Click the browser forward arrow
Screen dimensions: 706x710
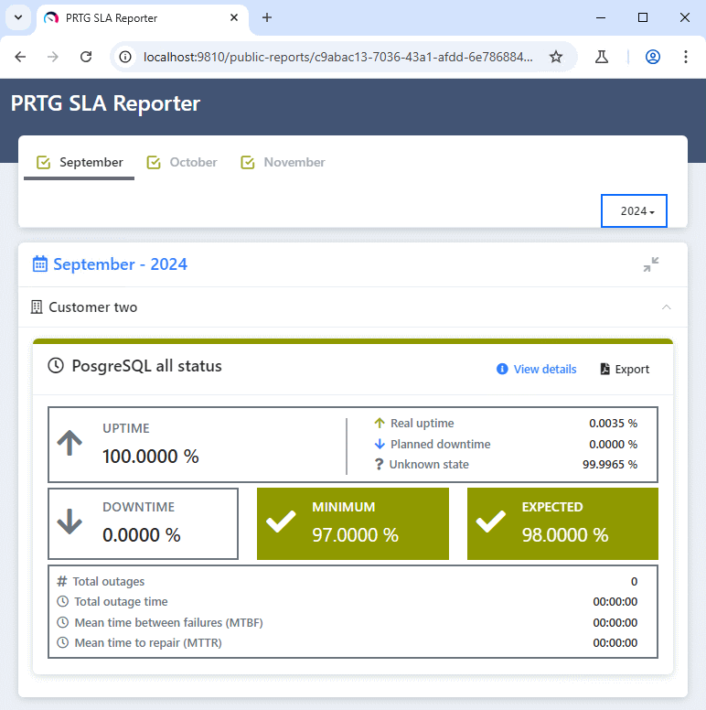53,57
